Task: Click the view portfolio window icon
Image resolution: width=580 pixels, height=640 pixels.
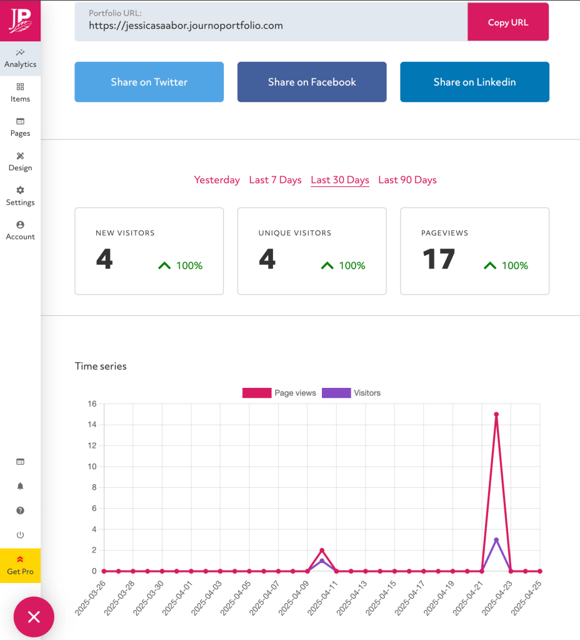Action: point(20,462)
